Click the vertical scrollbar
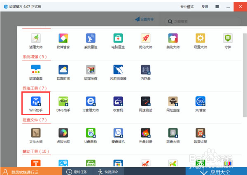 point(245,75)
